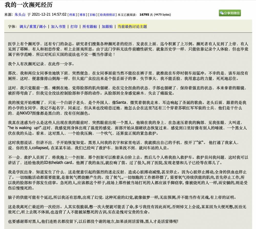Click the paragraph starting 那次，我和两位女同事坐地铁下班
The height and width of the screenshot is (229, 256).
click(128, 76)
